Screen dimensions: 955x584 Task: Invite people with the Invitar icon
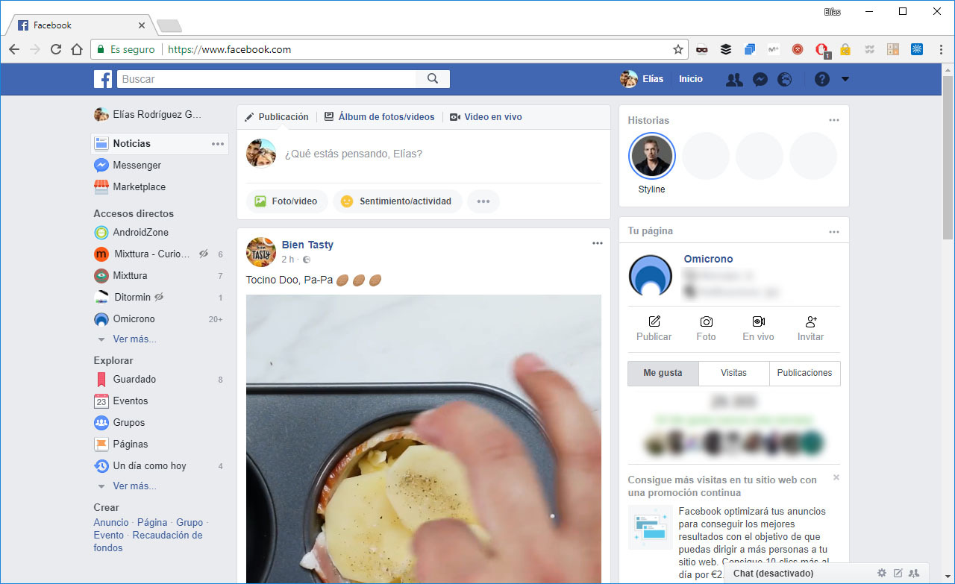(x=810, y=328)
